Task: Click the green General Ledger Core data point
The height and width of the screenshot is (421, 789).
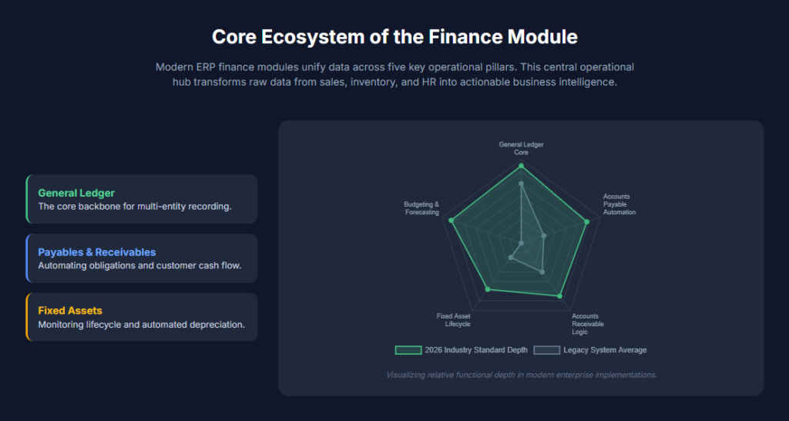Action: 522,166
